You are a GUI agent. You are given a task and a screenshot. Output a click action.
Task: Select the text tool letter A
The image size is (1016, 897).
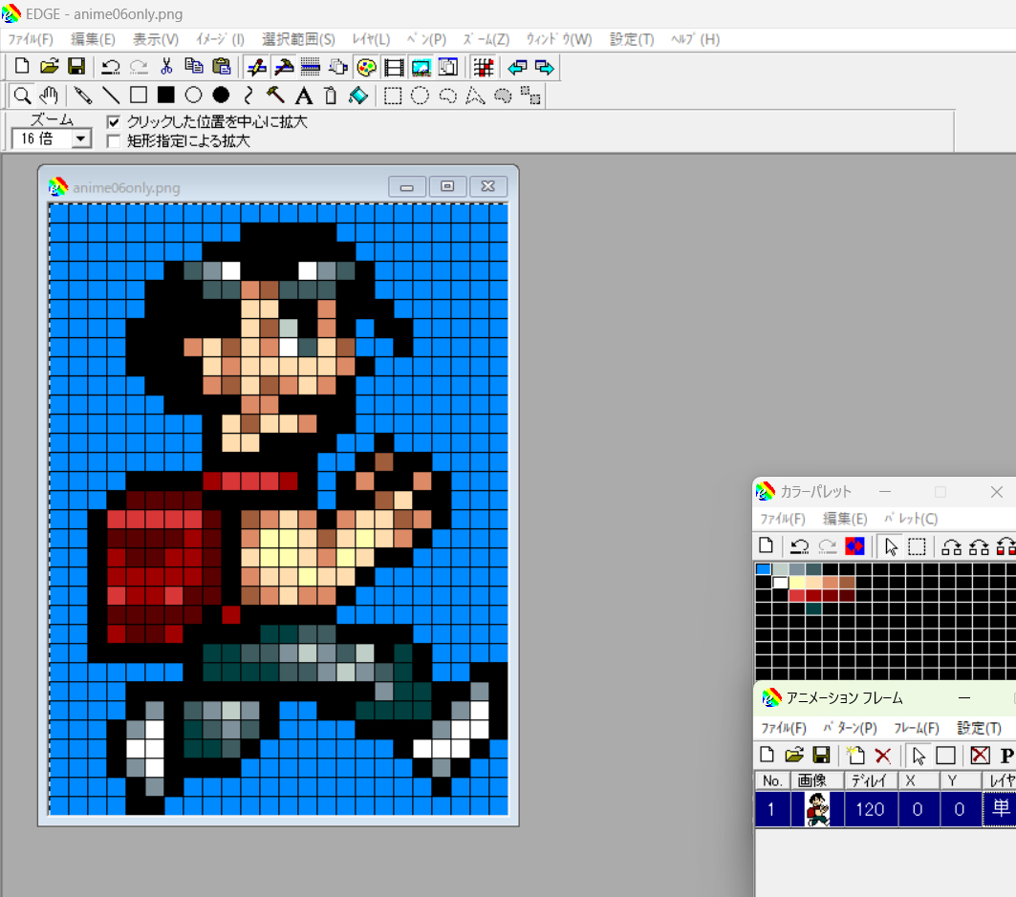303,96
